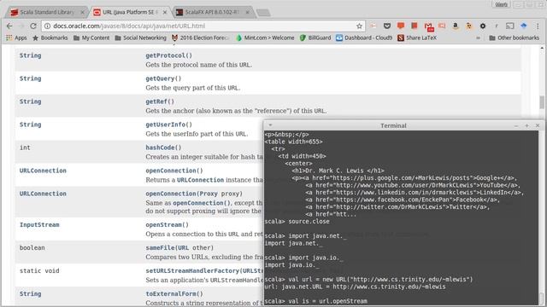The width and height of the screenshot is (547, 307).
Task: Click URLConnection type in the openConnection() row
Action: (x=43, y=171)
